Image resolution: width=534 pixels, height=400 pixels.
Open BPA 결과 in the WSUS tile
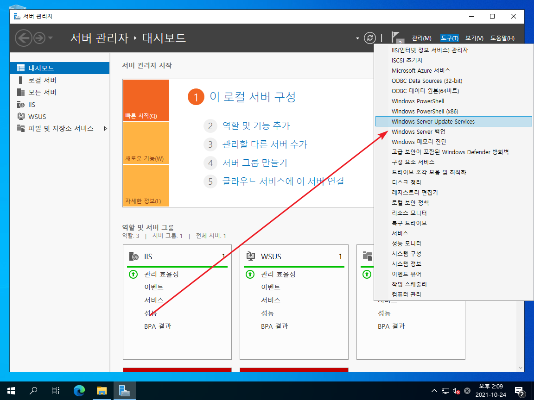click(x=274, y=326)
